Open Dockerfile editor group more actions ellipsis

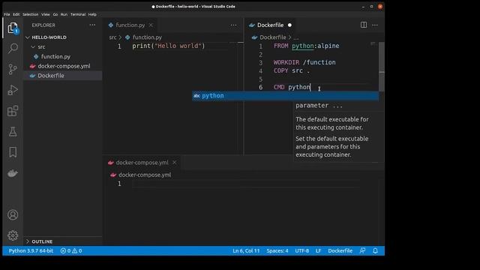coord(375,25)
